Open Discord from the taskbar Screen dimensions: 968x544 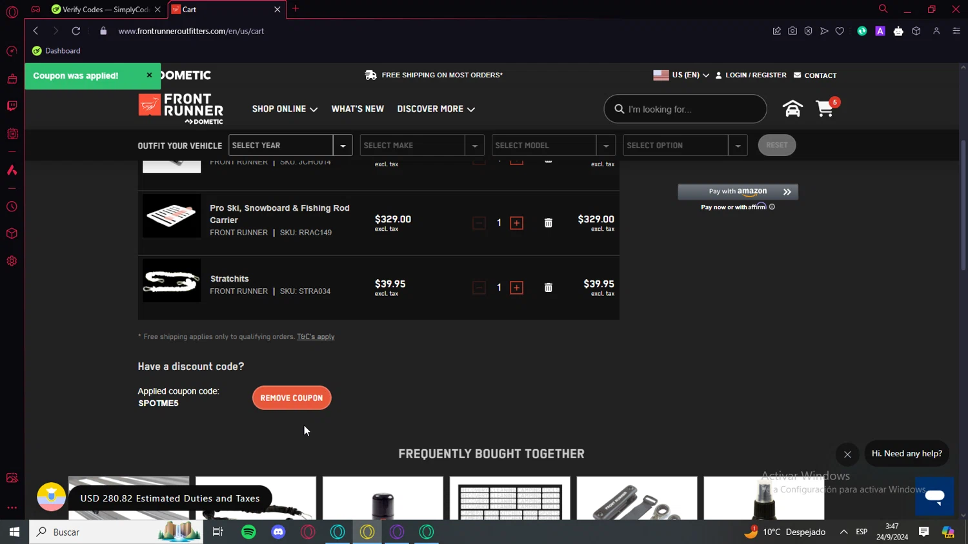pyautogui.click(x=278, y=532)
